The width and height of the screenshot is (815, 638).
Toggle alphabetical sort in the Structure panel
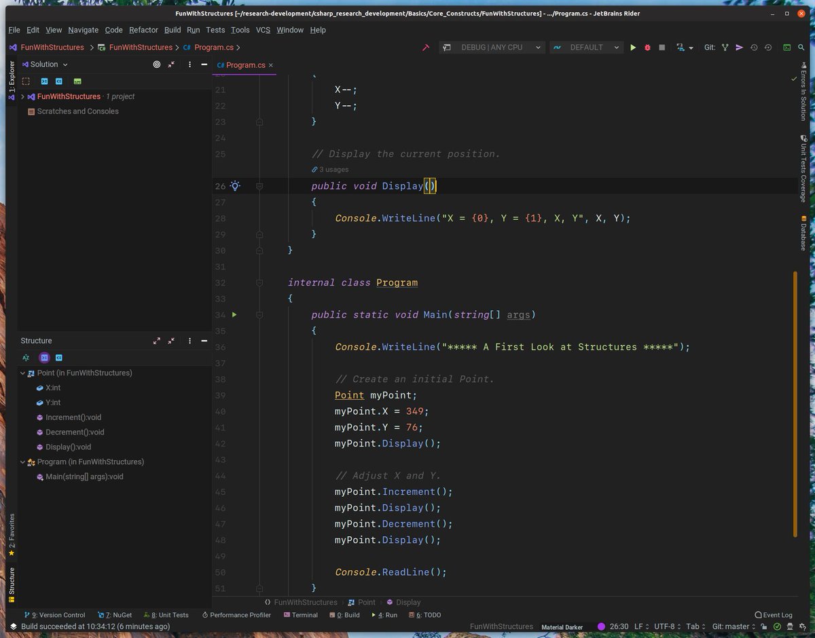[26, 358]
